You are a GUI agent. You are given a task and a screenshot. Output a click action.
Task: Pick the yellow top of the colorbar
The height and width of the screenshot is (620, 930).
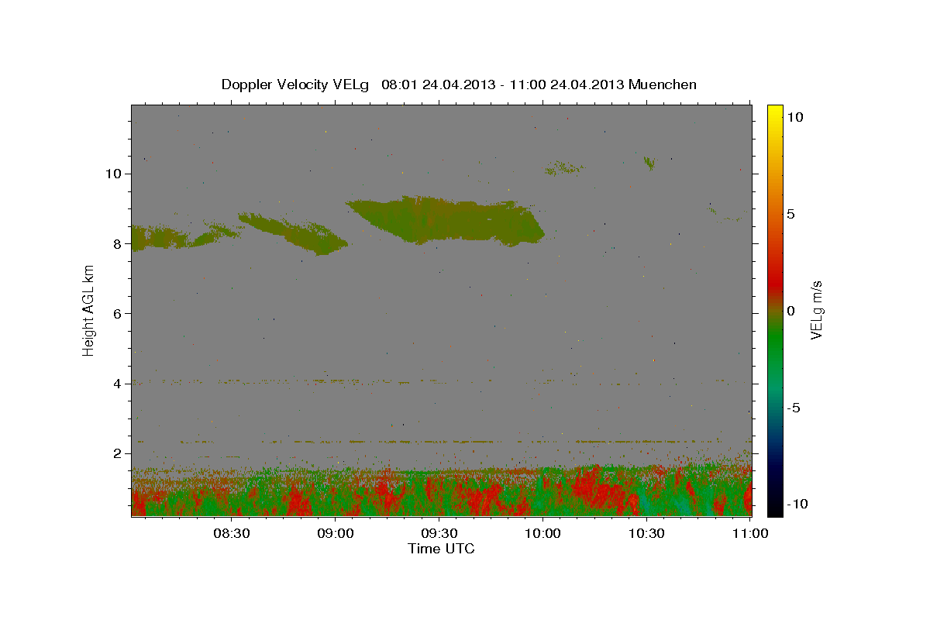[x=775, y=112]
